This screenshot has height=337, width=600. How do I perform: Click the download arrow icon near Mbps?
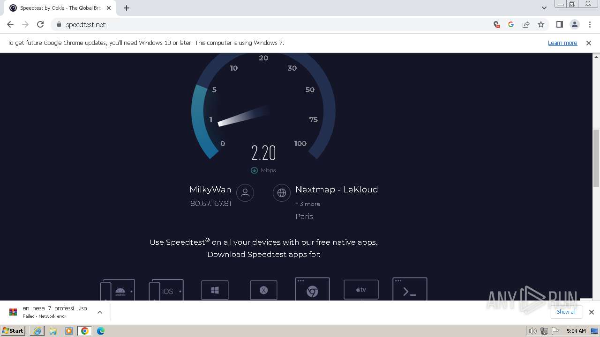pyautogui.click(x=254, y=170)
